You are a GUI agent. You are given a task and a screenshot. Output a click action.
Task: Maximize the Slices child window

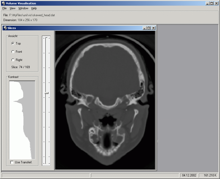point(149,28)
